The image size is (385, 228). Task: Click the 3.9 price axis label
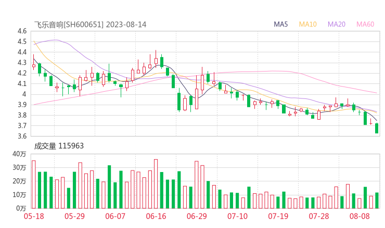coord(22,105)
